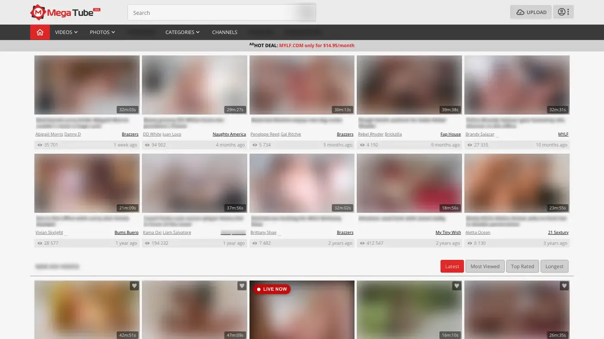Image resolution: width=604 pixels, height=339 pixels.
Task: Click the eye icon beside 7 482
Action: 255,243
